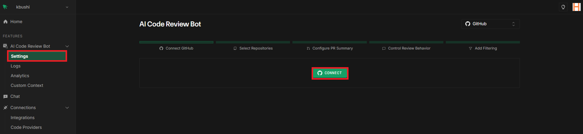Image resolution: width=583 pixels, height=134 pixels.
Task: Open the orange user avatar menu
Action: pos(576,7)
